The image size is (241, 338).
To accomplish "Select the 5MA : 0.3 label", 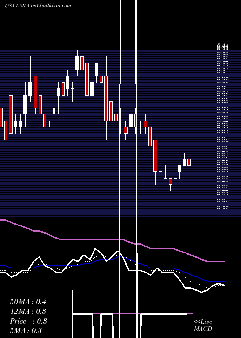I will 26,331.
